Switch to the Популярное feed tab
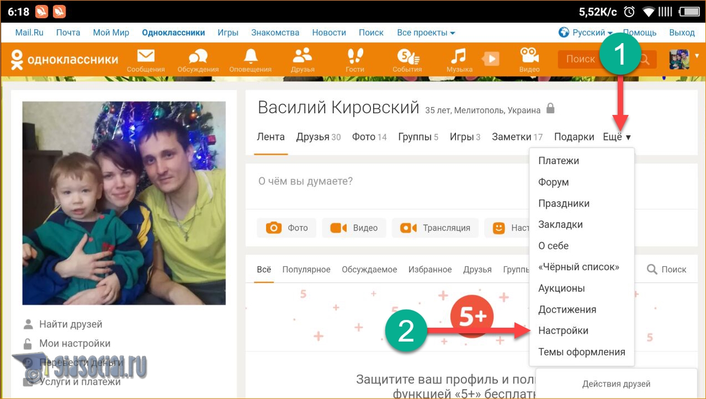The height and width of the screenshot is (399, 706). tap(306, 270)
